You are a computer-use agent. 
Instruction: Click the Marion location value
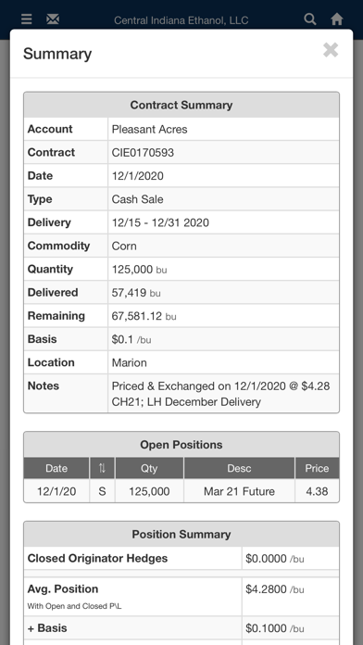click(129, 363)
